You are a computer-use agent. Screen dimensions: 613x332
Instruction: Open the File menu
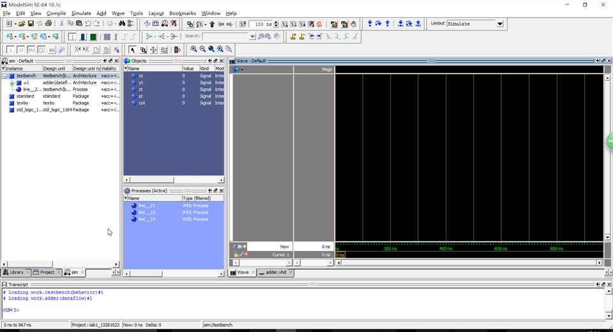pyautogui.click(x=6, y=13)
